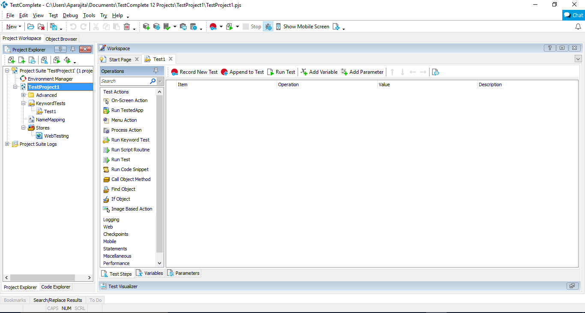Screen dimensions: 585x313
Task: Open the Debug menu
Action: pos(70,15)
